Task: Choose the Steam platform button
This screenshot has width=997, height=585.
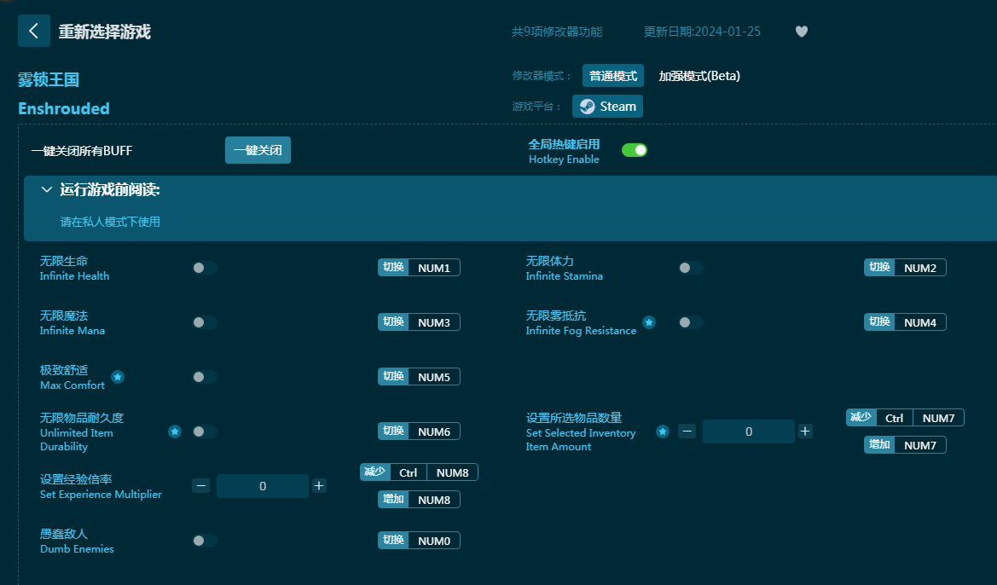Action: tap(607, 107)
